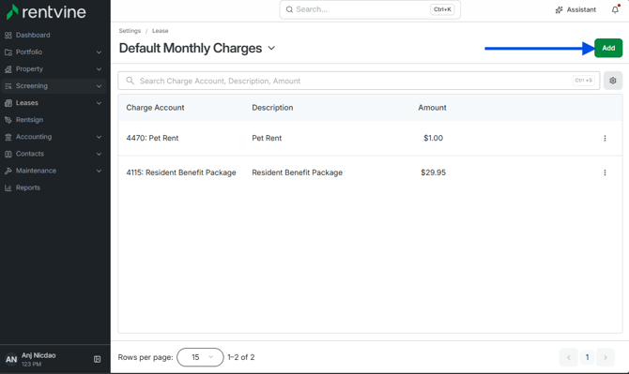Go to Dashboard in sidebar
The height and width of the screenshot is (374, 629).
(x=33, y=36)
